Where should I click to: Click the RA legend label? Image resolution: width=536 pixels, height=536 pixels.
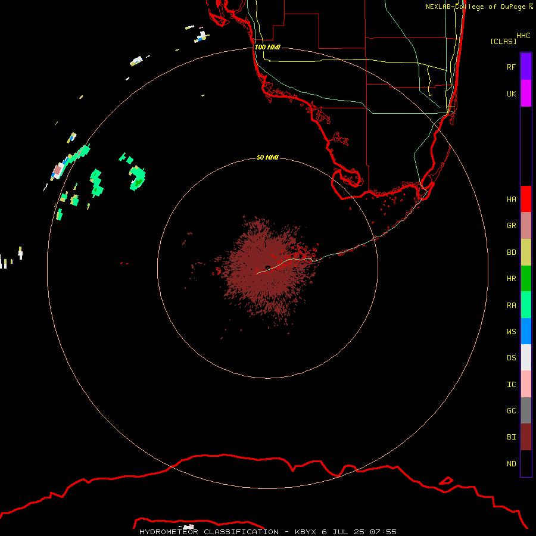click(512, 306)
